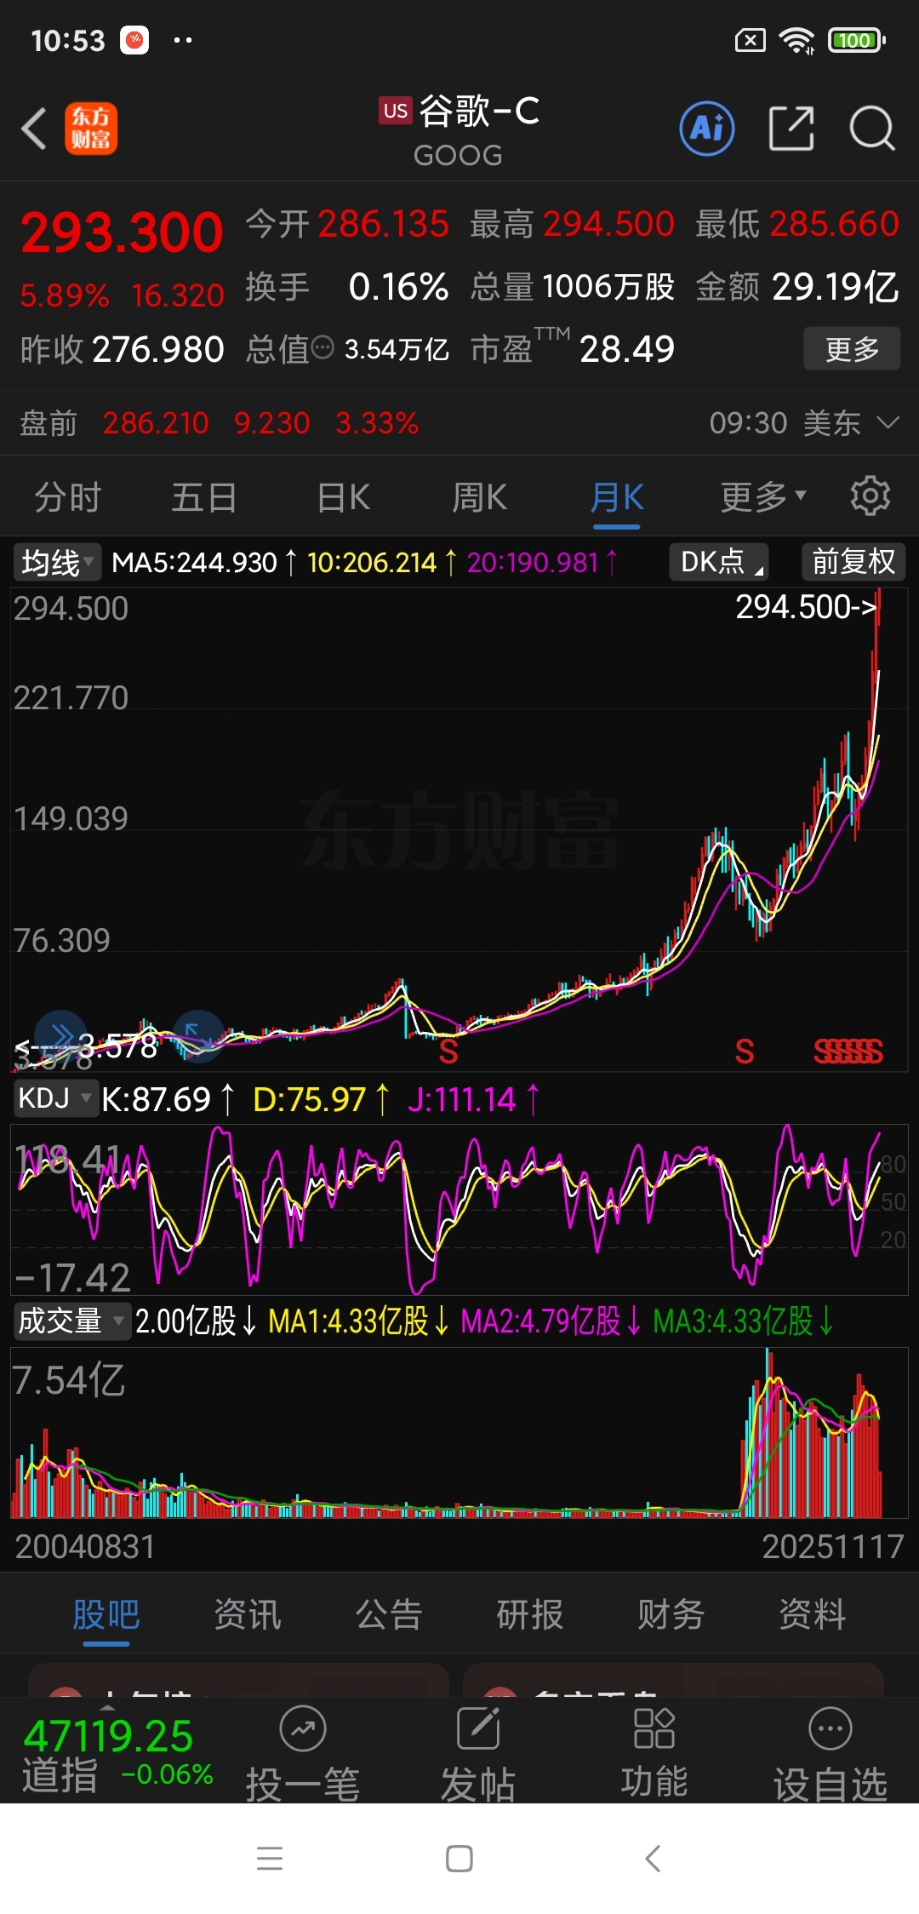Tap the 294.500 high price marker on chart

806,607
